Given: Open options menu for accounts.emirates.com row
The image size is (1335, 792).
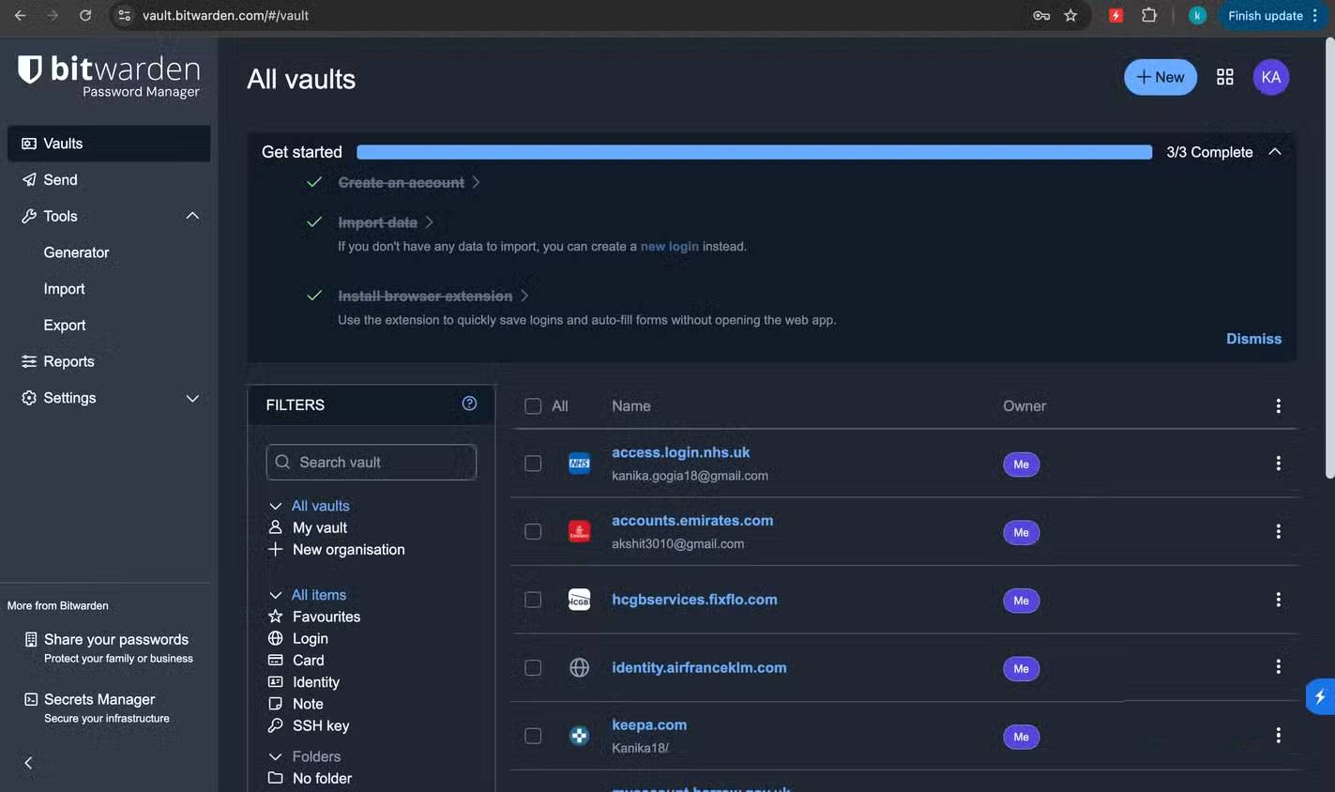Looking at the screenshot, I should tap(1278, 532).
